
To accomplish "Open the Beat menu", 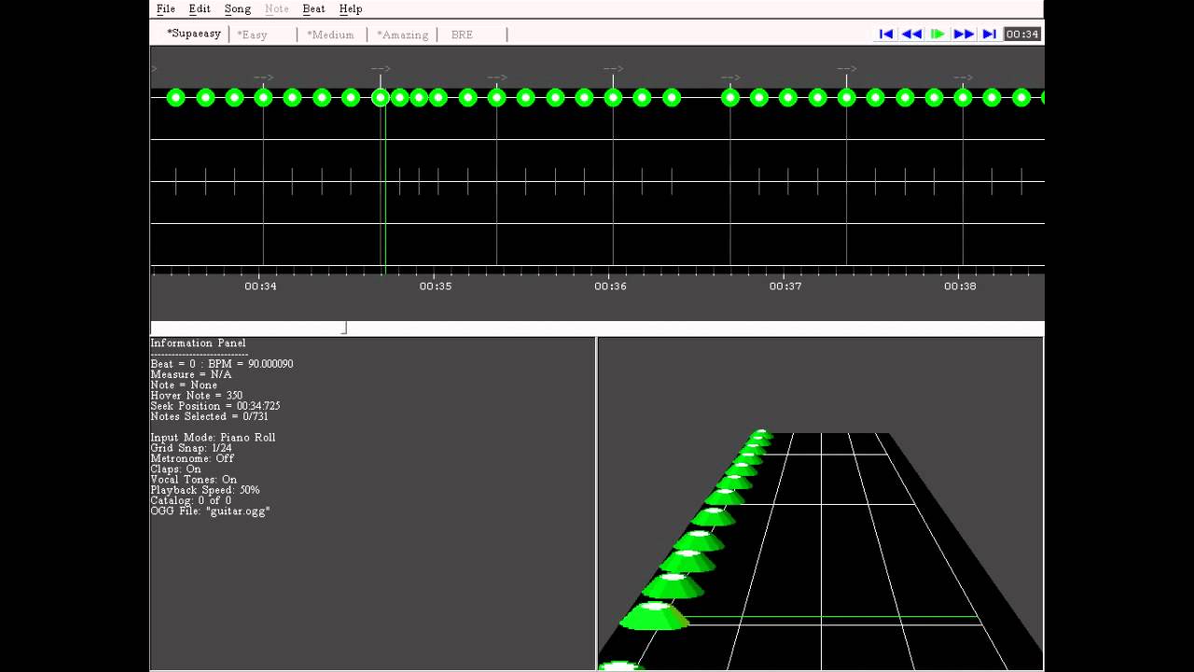I will tap(314, 9).
